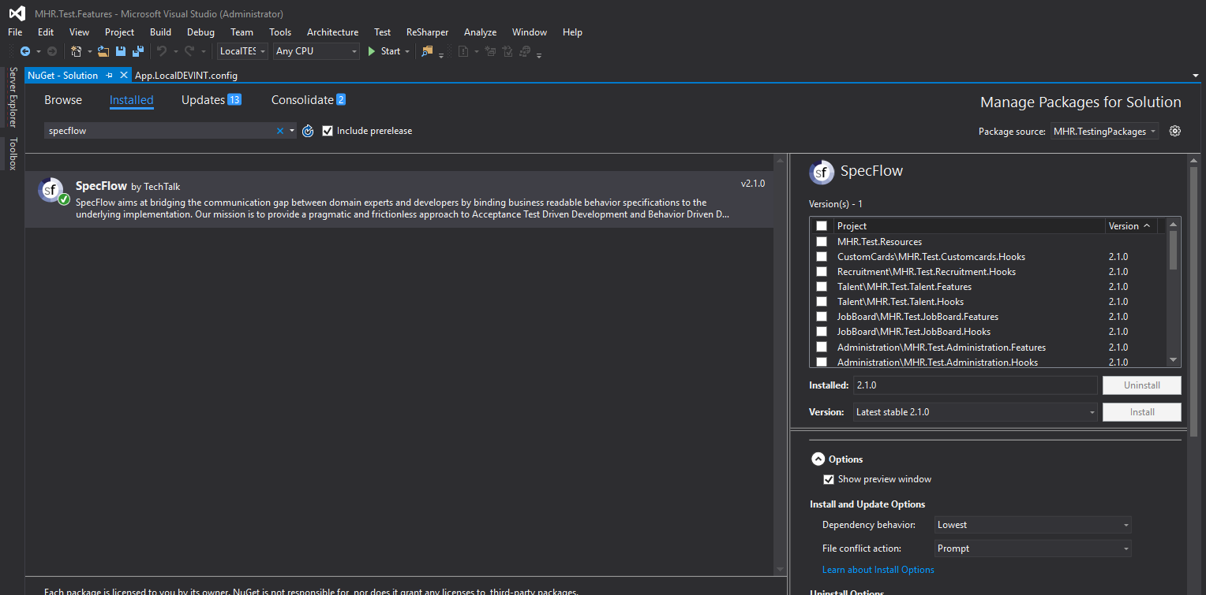Viewport: 1206px width, 595px height.
Task: Check the JobBoard\MHR.Test.JobBoard.Hooks checkbox
Action: (x=822, y=332)
